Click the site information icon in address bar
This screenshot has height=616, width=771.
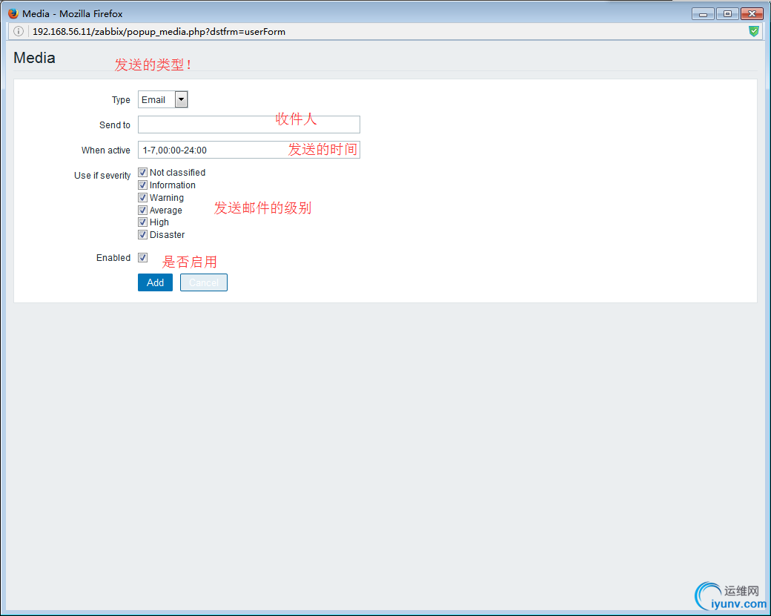(x=19, y=31)
